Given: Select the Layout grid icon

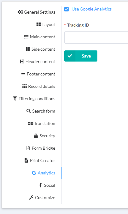Looking at the screenshot, I should pyautogui.click(x=39, y=24).
